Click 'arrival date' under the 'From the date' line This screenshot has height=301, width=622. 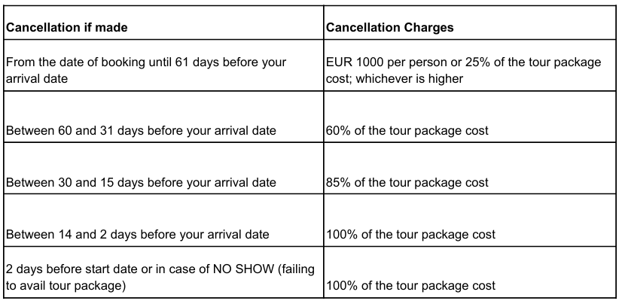pyautogui.click(x=37, y=78)
